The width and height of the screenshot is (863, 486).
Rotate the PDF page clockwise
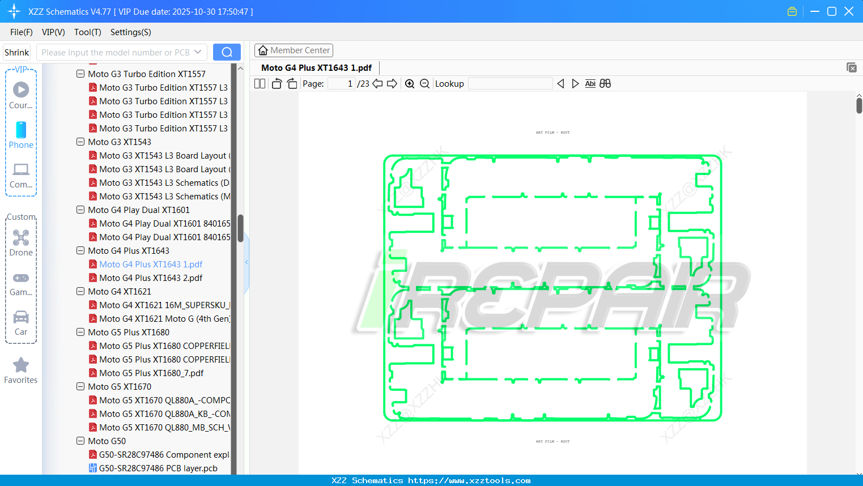(292, 83)
